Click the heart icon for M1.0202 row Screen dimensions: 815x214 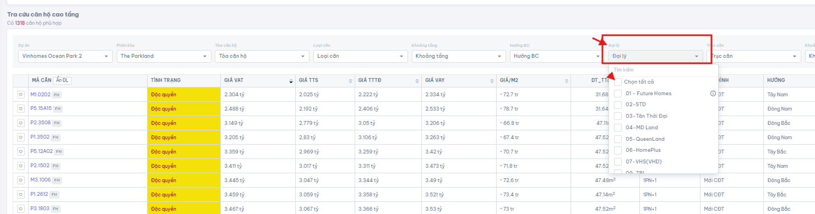(x=20, y=95)
